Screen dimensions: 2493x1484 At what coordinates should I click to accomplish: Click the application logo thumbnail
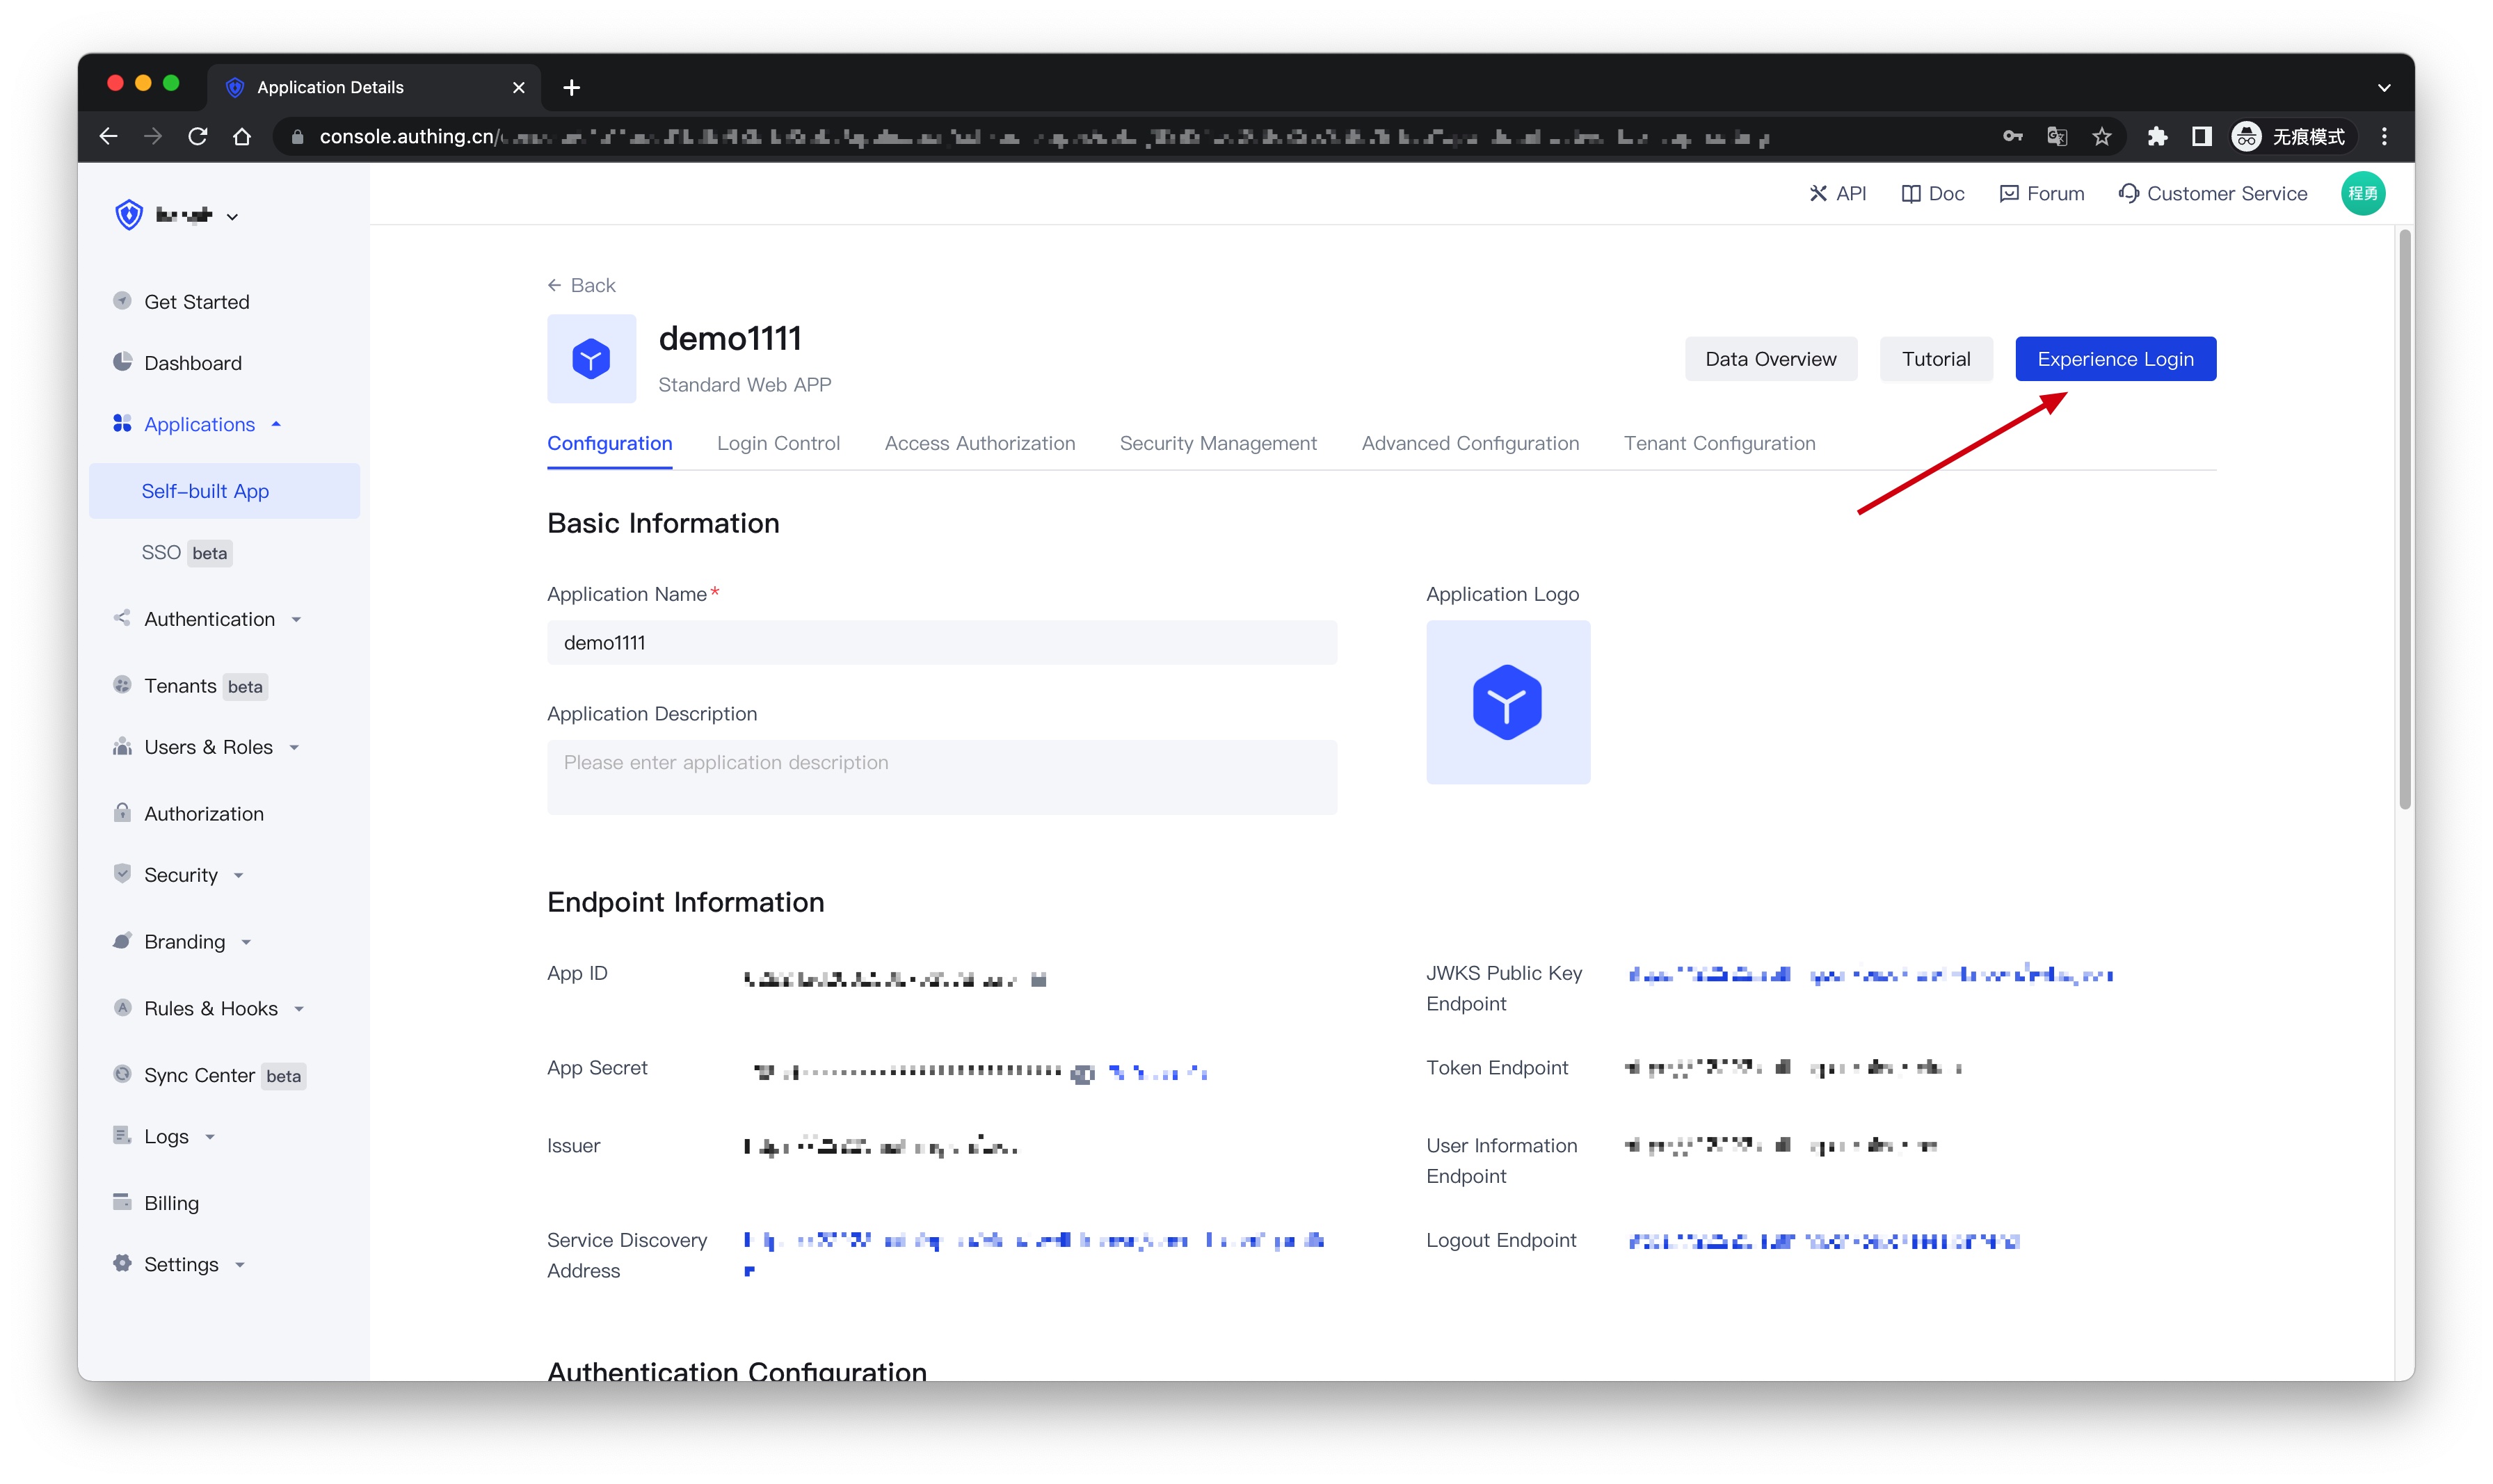[1507, 701]
